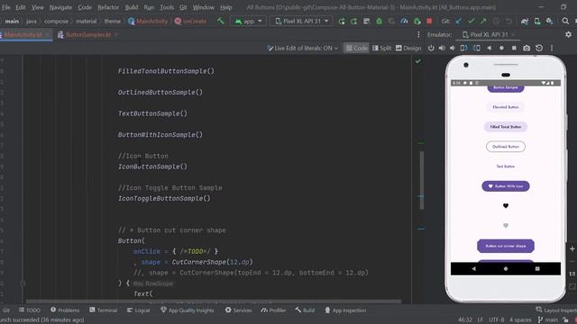Click the Git Push green arrow
The image size is (577, 324).
483,22
